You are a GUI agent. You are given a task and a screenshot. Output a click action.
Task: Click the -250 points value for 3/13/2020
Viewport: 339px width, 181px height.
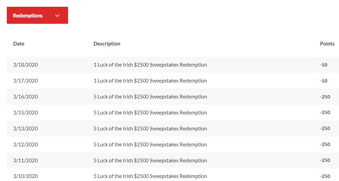[325, 129]
